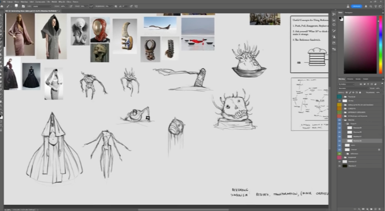Hide the bottom layer in Layers panel

click(339, 165)
